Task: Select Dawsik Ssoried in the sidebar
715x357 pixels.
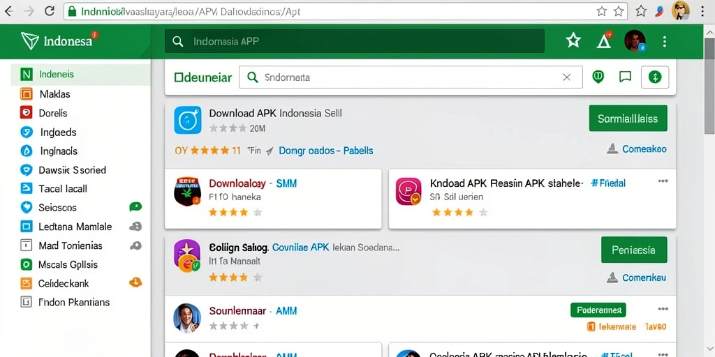Action: tap(81, 170)
